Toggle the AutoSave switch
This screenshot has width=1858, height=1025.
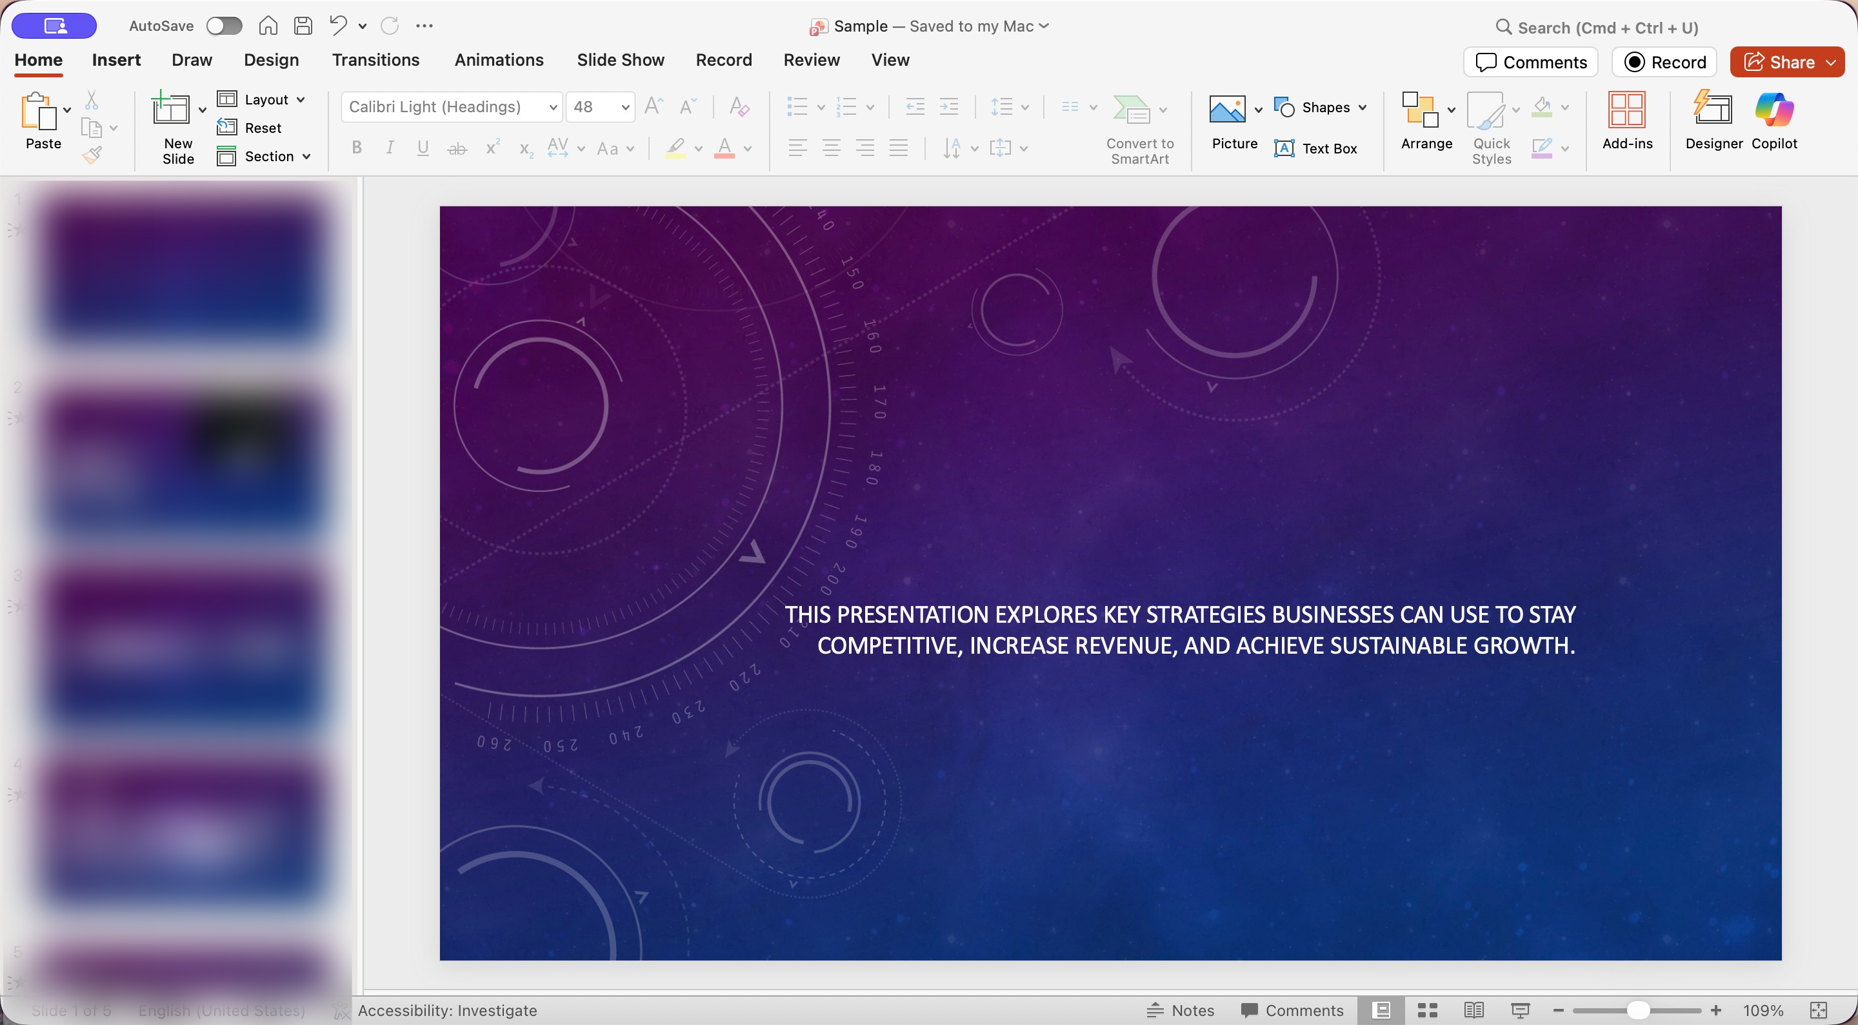point(224,26)
